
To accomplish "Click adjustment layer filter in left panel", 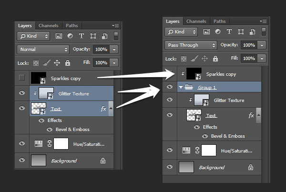I will point(70,36).
